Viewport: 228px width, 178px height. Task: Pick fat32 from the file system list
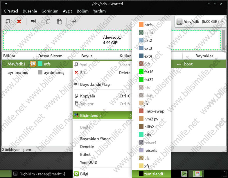pos(149,79)
